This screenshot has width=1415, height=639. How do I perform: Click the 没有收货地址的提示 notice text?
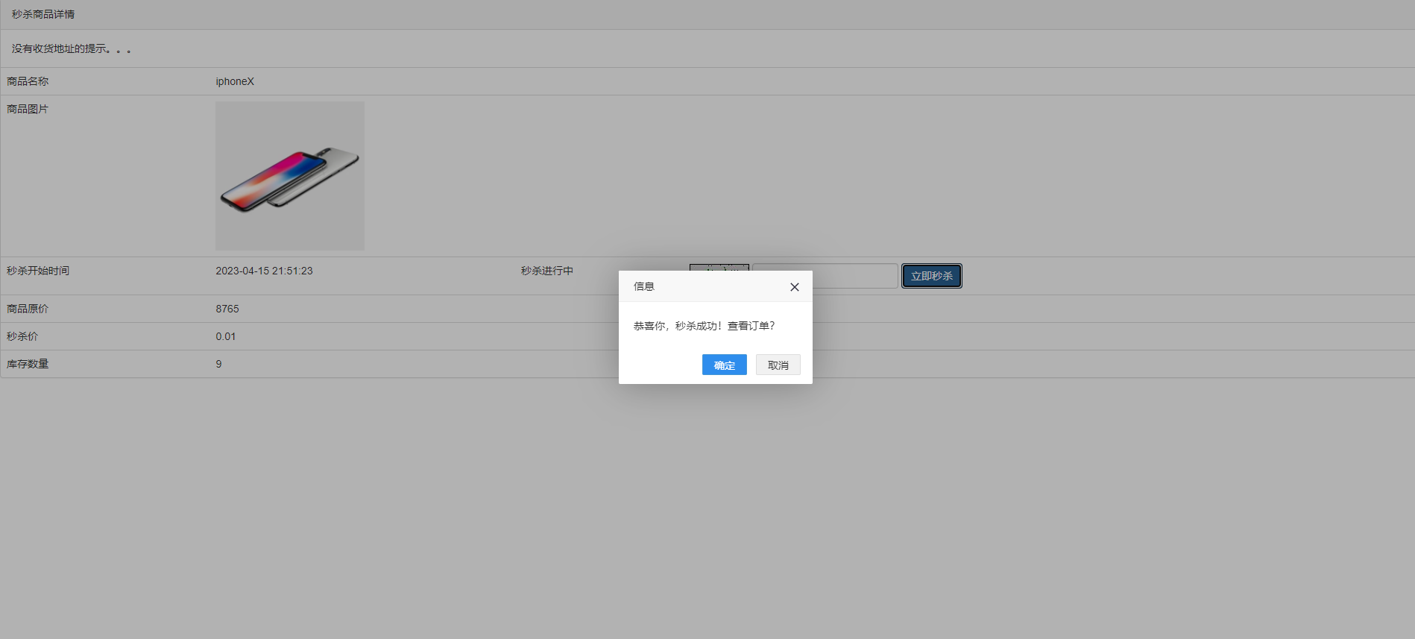72,48
